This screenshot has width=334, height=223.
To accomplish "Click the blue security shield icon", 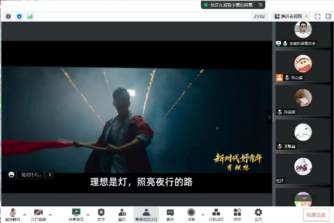I will click(x=19, y=16).
